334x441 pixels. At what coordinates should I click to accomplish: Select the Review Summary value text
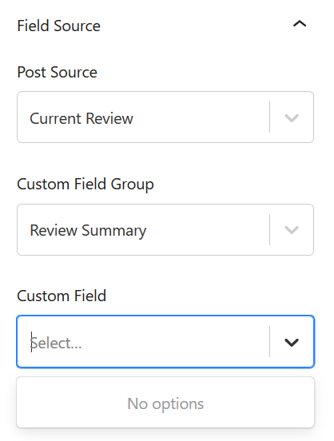(88, 231)
